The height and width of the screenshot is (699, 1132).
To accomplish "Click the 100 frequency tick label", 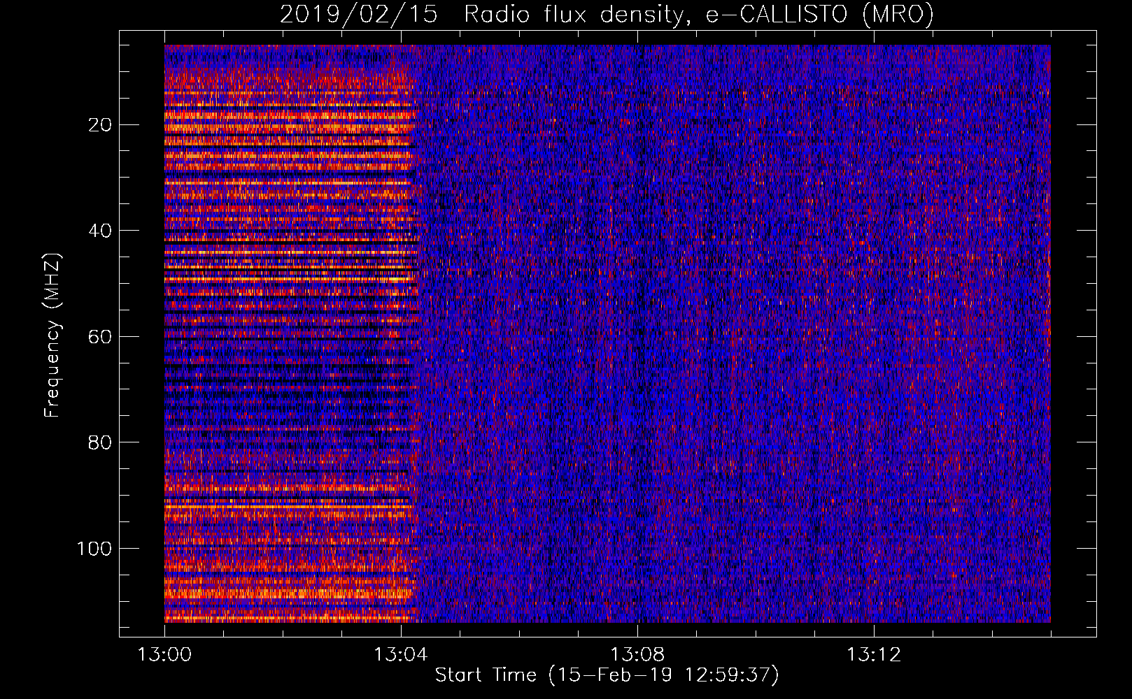I will coord(94,549).
